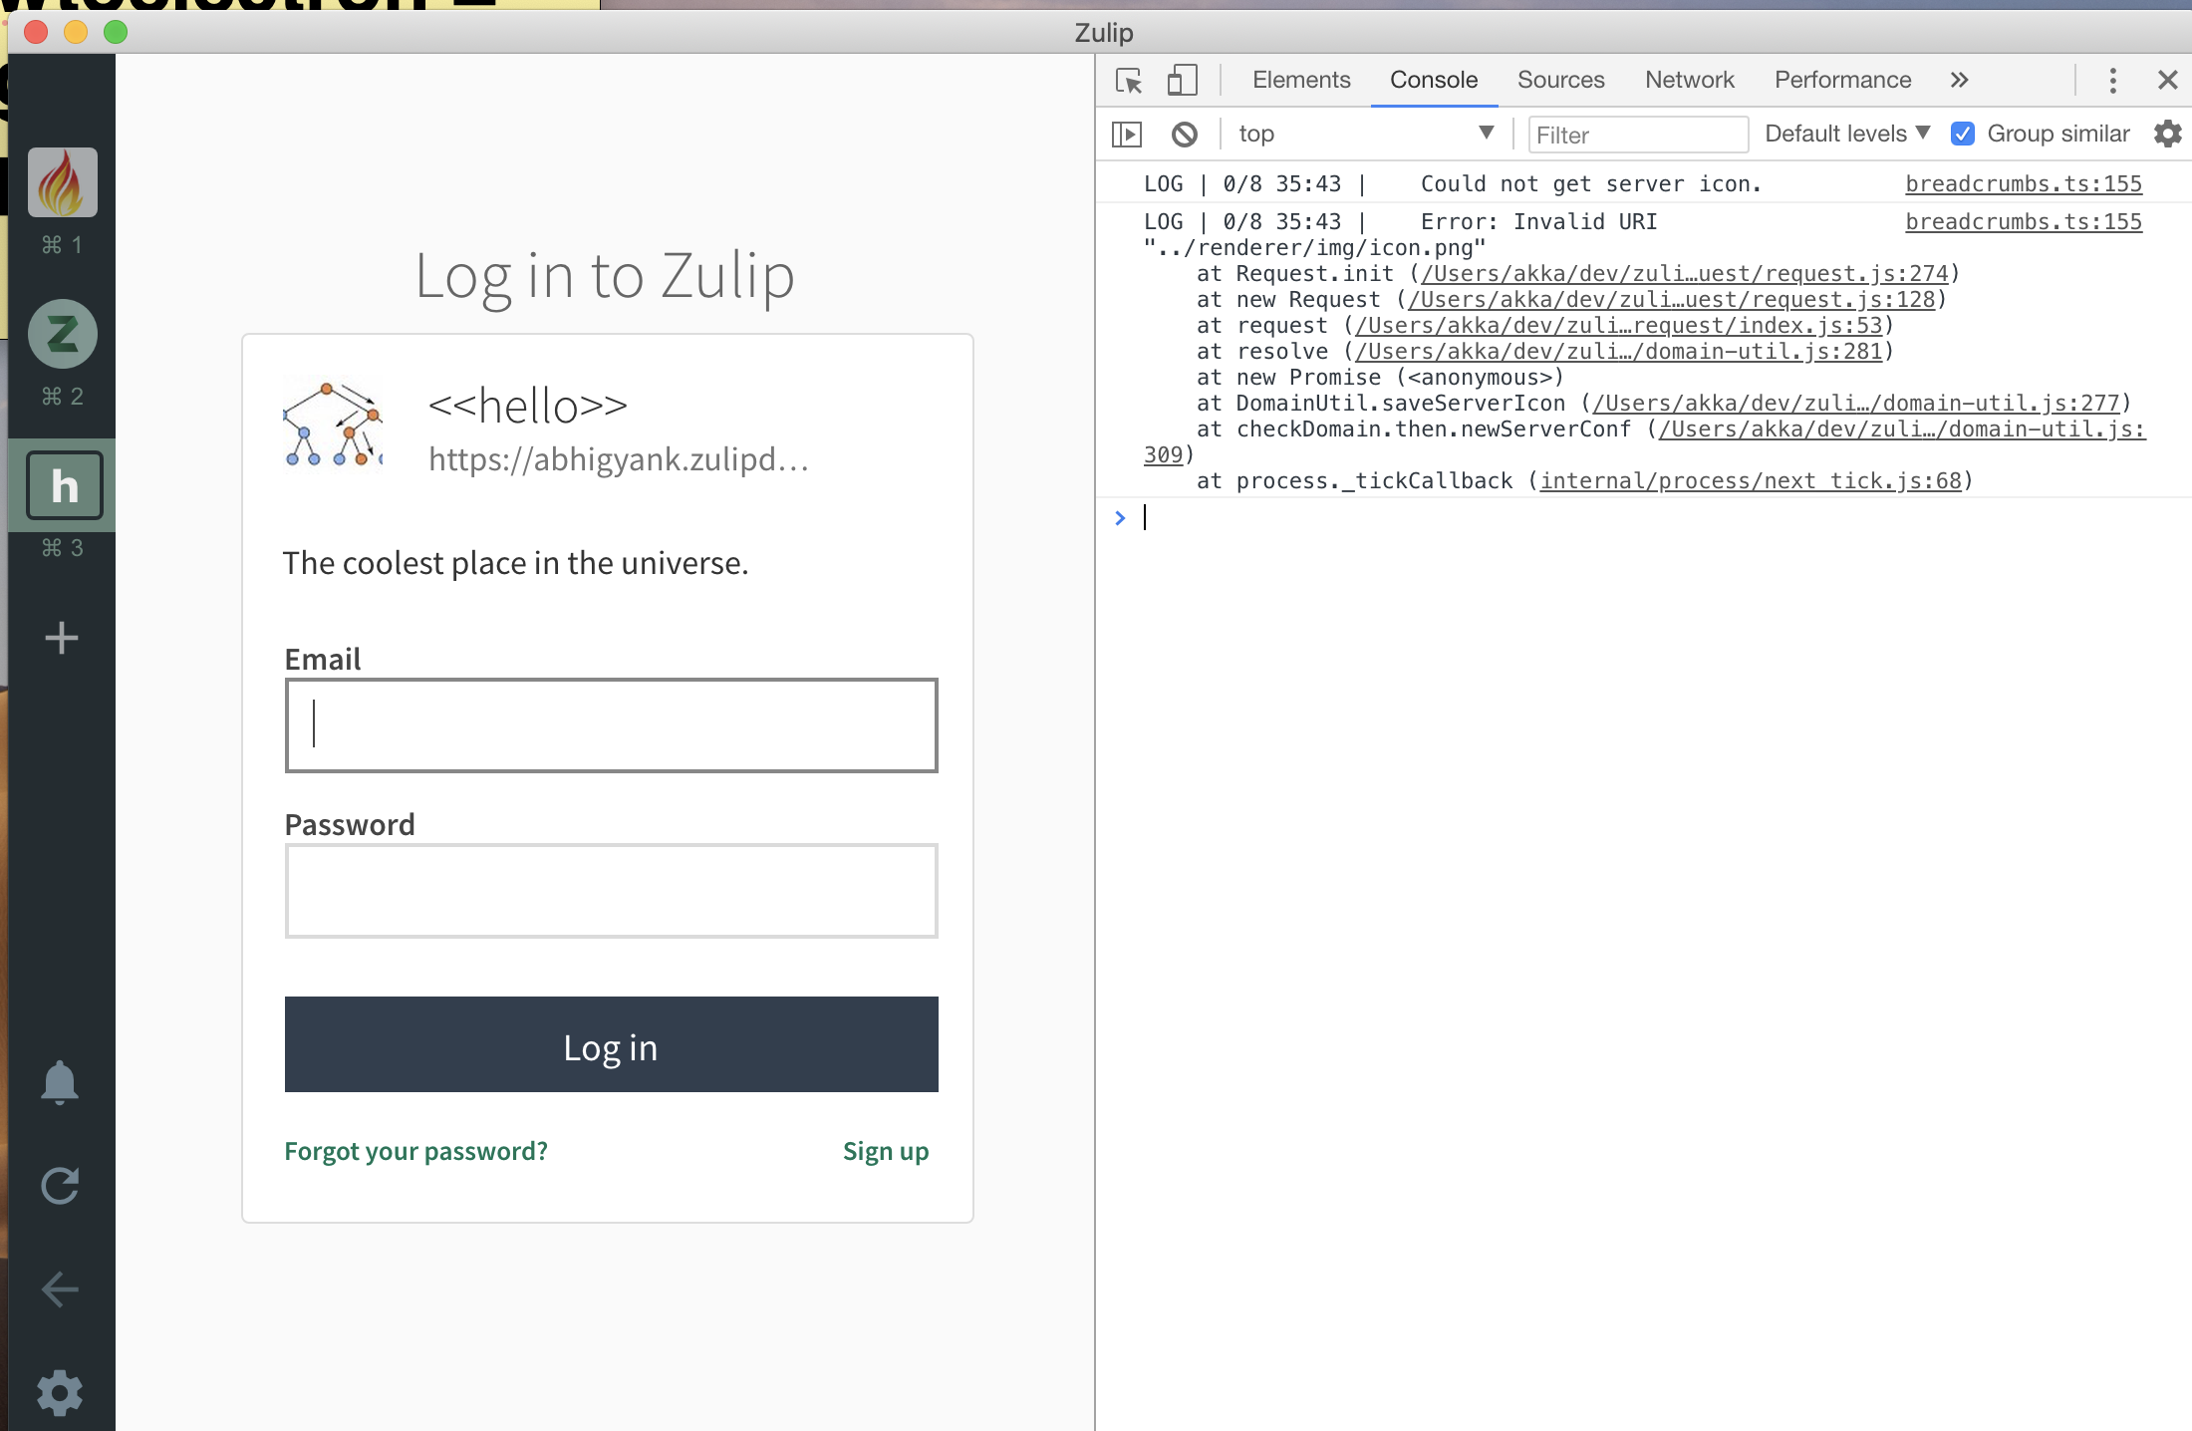Click the https://abhigyank.zulipd... URL text
Viewport: 2192px width, 1431px height.
[619, 459]
